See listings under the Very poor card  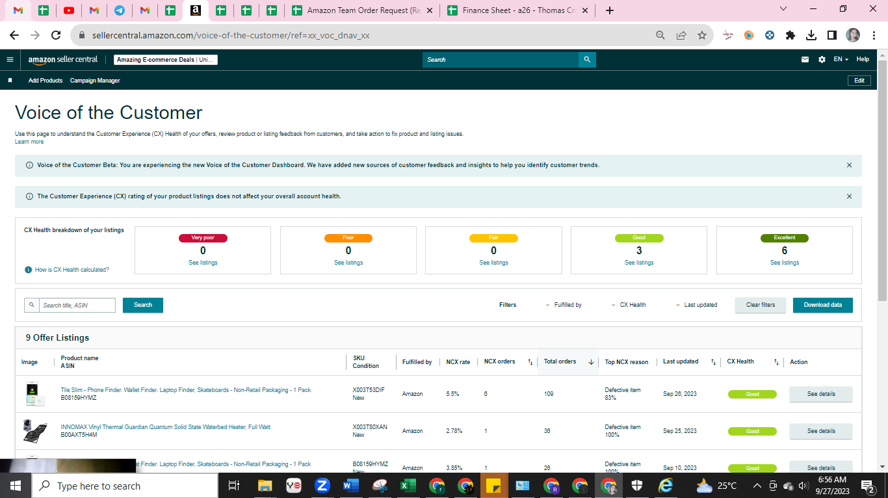203,263
